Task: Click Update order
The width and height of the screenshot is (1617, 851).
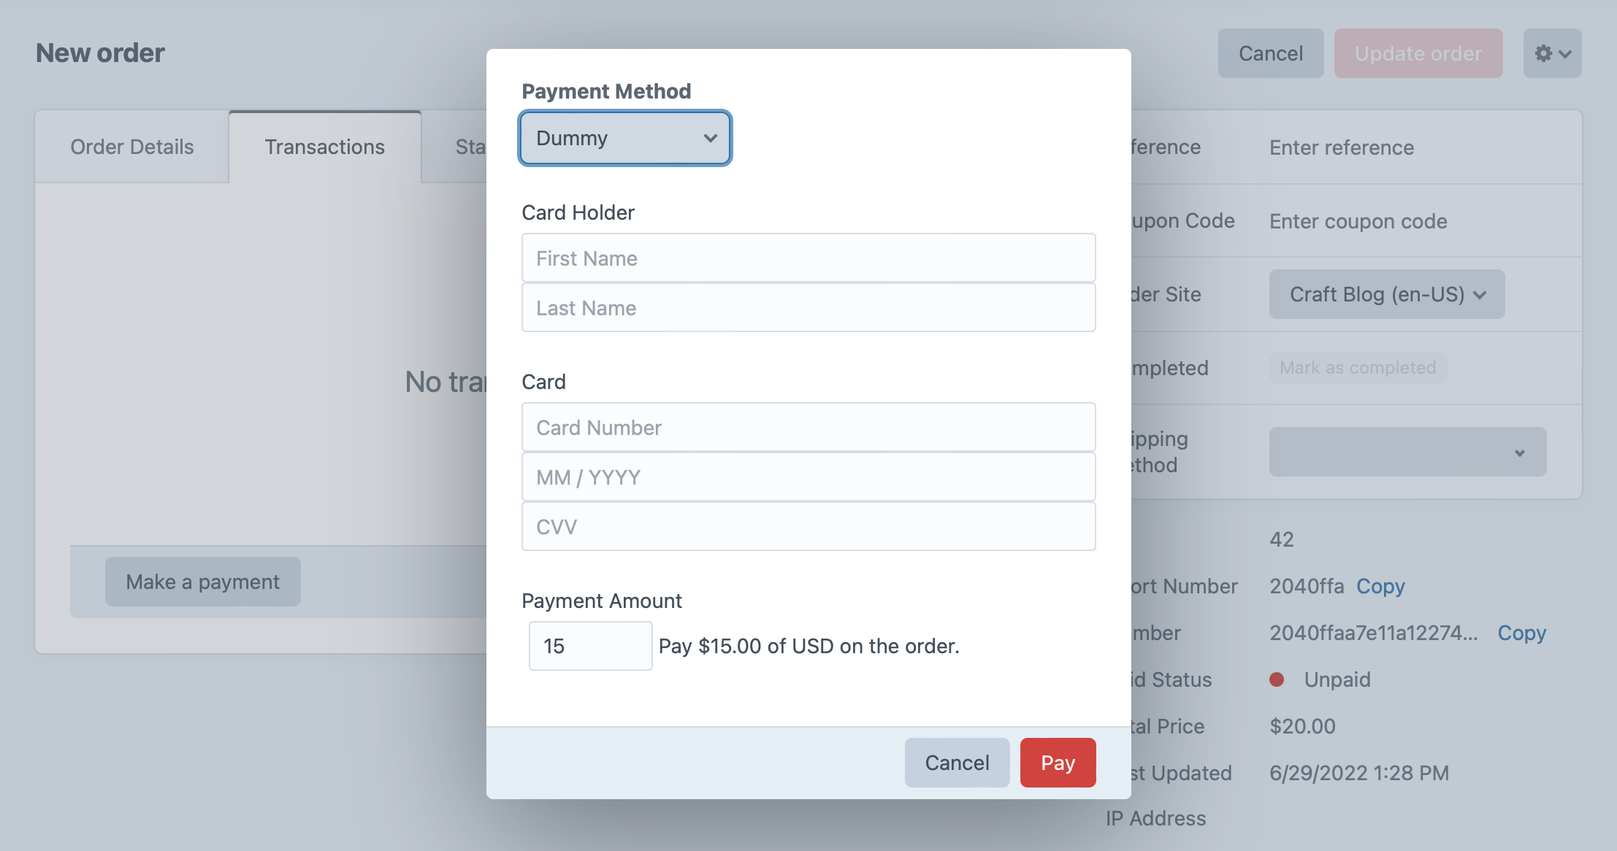Action: click(x=1418, y=53)
